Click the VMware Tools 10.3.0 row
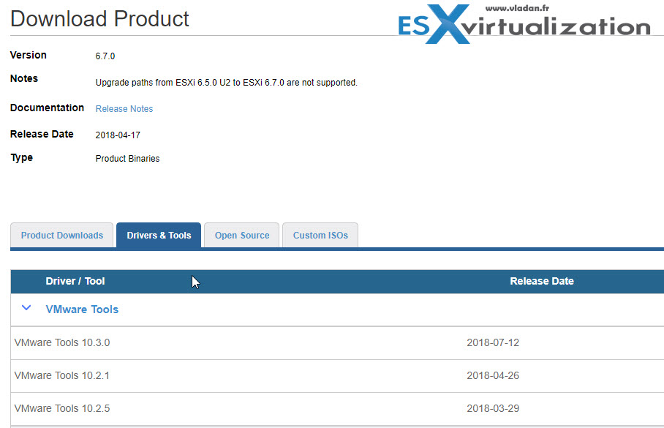This screenshot has height=428, width=664. (x=337, y=343)
